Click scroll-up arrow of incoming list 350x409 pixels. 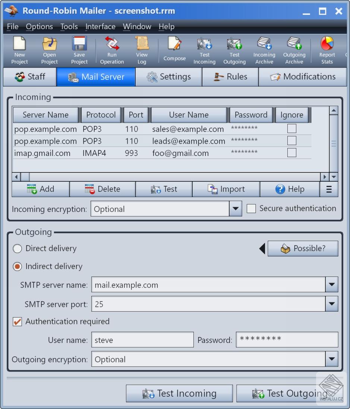[334, 110]
